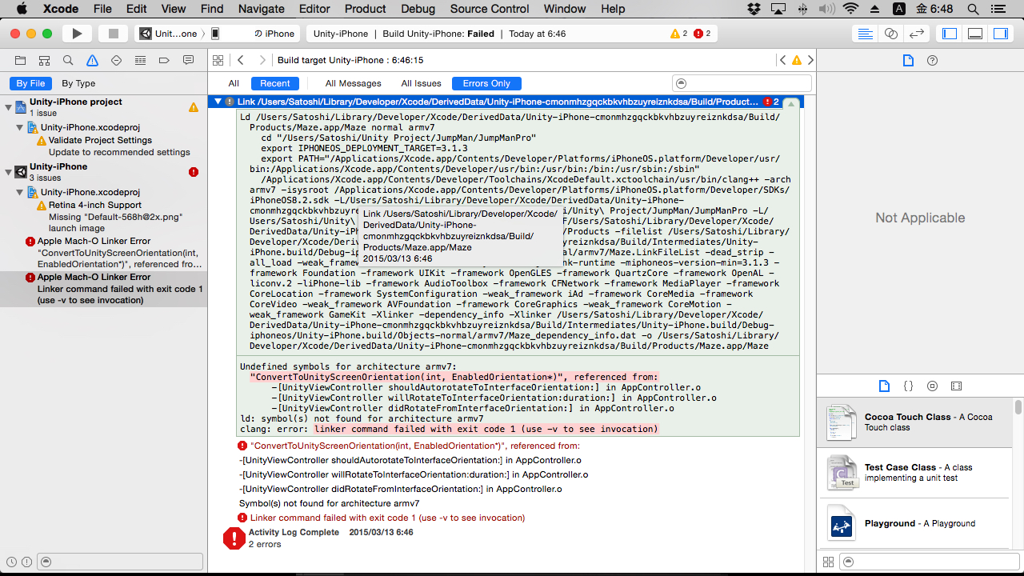The image size is (1024, 576).
Task: Click the library filter field
Action: point(929,562)
